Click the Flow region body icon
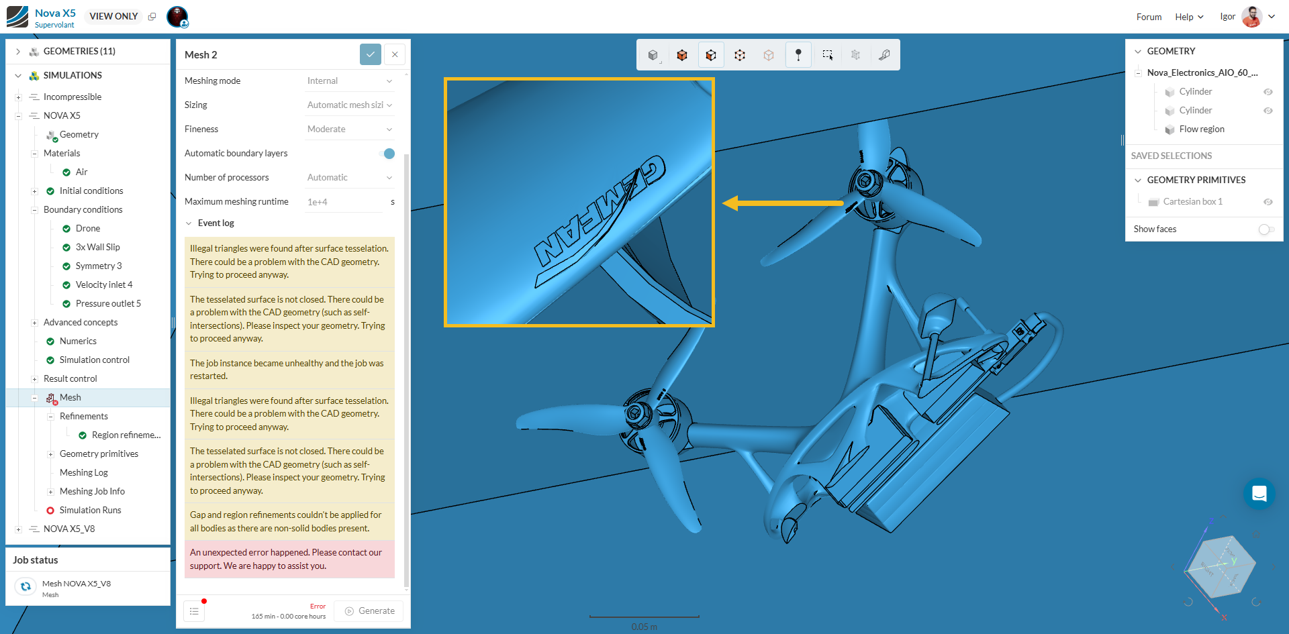 [x=1170, y=129]
